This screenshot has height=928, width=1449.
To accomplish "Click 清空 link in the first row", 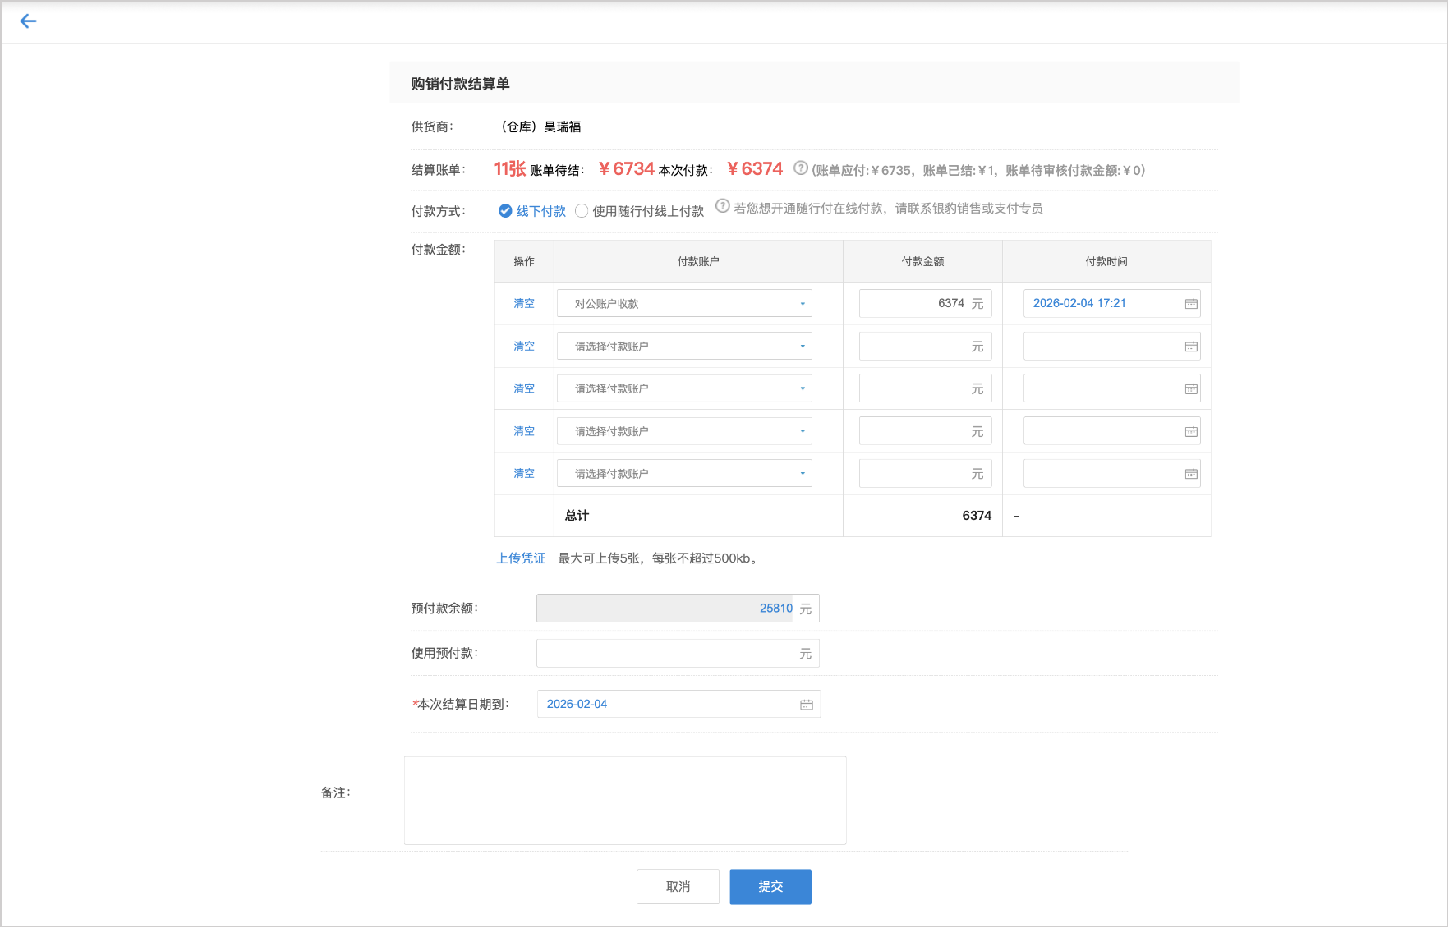I will coord(524,304).
